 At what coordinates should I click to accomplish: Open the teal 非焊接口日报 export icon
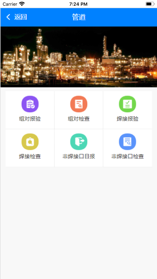79,142
